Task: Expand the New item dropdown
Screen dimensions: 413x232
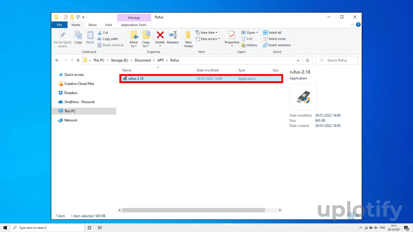Action: 206,33
